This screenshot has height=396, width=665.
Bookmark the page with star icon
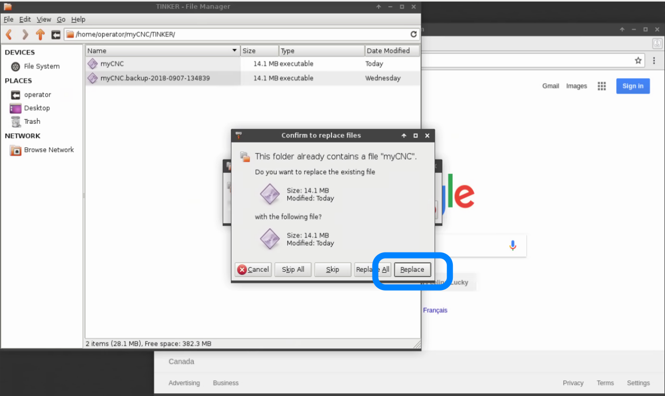(x=638, y=61)
